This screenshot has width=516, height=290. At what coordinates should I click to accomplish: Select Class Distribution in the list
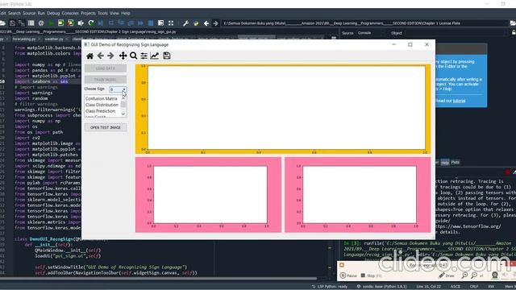tap(102, 105)
